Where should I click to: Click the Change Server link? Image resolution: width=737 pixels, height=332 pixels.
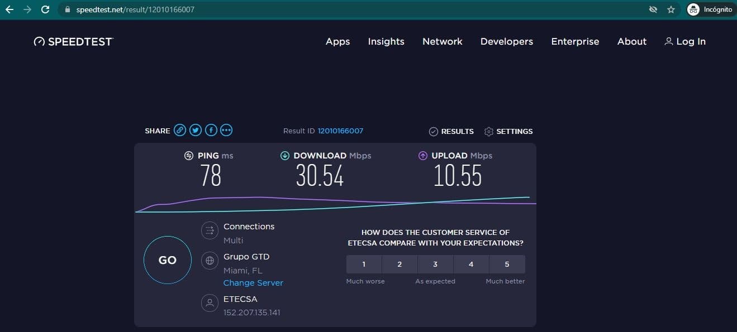coord(253,283)
